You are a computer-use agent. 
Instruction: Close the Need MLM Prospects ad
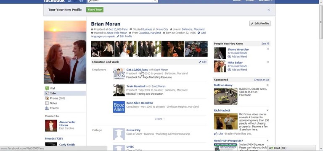click(x=267, y=141)
